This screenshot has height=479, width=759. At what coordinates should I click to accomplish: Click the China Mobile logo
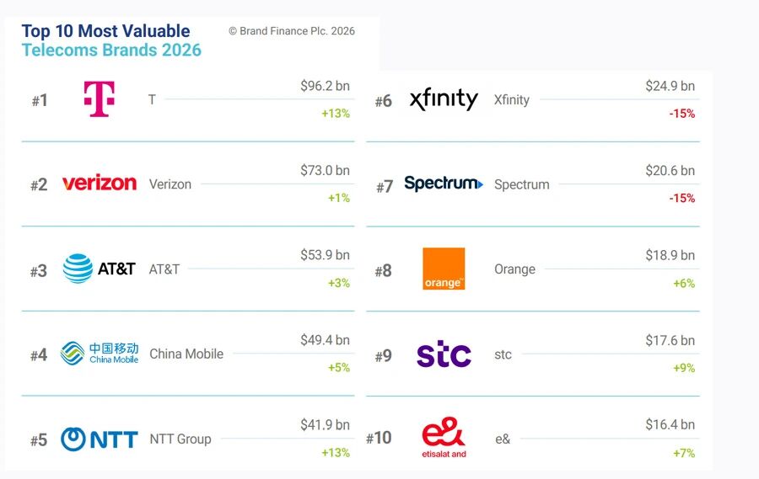[99, 354]
